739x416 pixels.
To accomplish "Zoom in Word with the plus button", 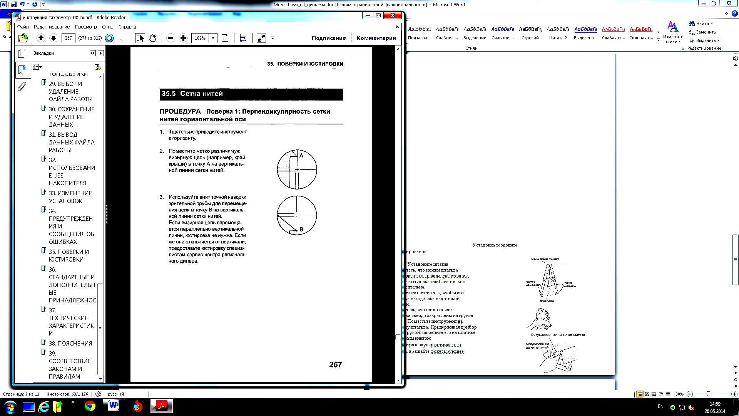I will coord(734,394).
